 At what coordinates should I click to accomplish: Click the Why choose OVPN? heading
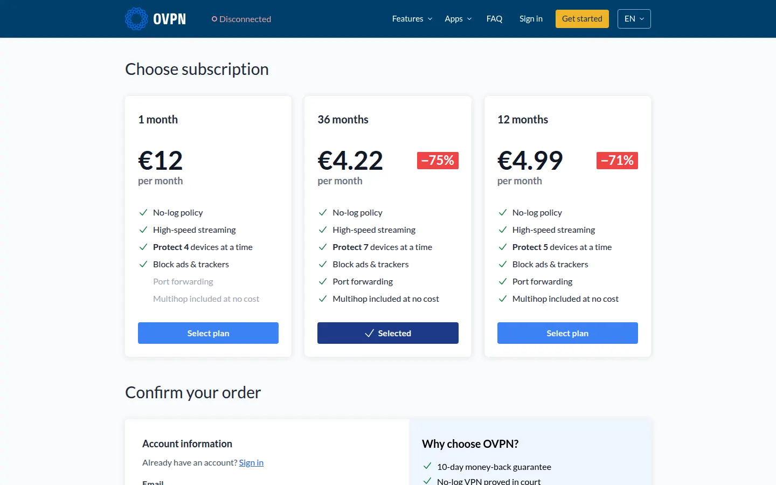[x=470, y=444]
